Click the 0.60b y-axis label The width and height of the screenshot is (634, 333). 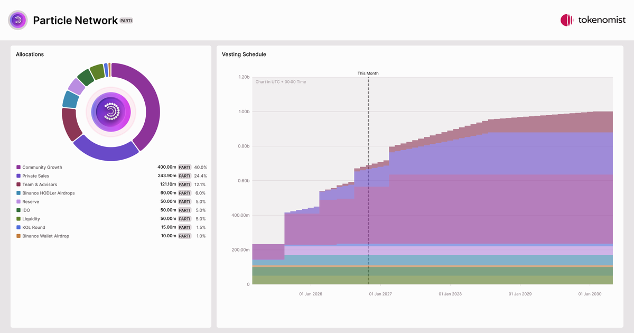coord(243,181)
